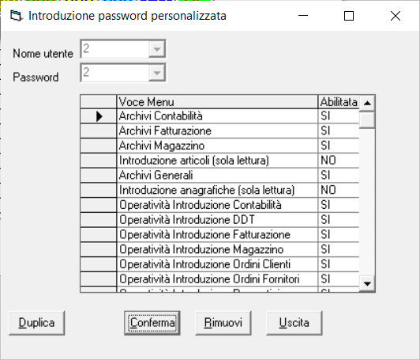Click the current-row arrow beside Archivi Contabilità
This screenshot has width=420, height=360.
pyautogui.click(x=99, y=116)
